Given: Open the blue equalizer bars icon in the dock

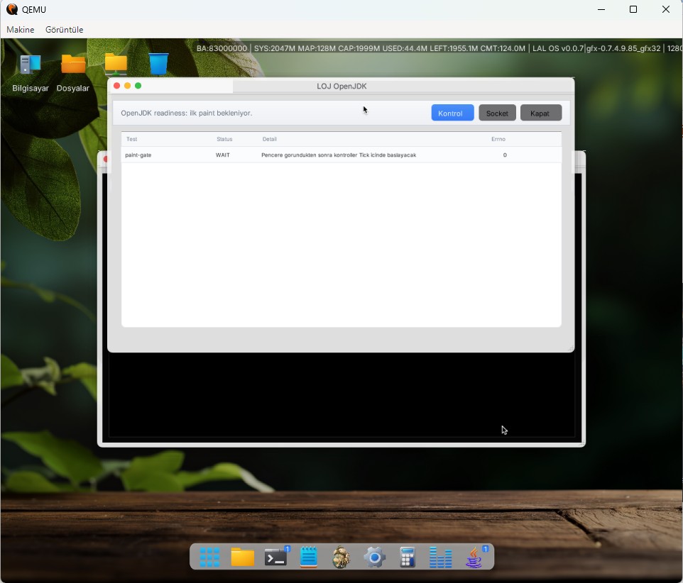Looking at the screenshot, I should (440, 557).
